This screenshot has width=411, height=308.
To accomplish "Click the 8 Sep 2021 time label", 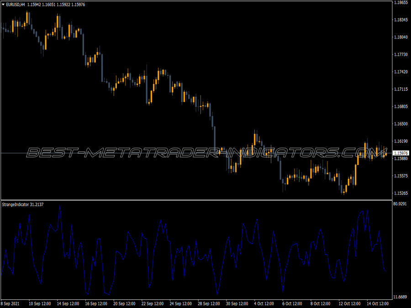I will click(11, 303).
